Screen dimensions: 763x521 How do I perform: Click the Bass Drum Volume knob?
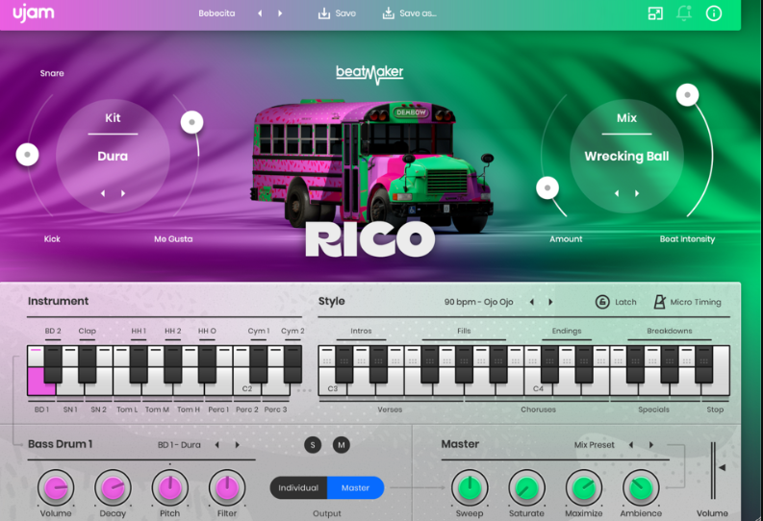56,488
